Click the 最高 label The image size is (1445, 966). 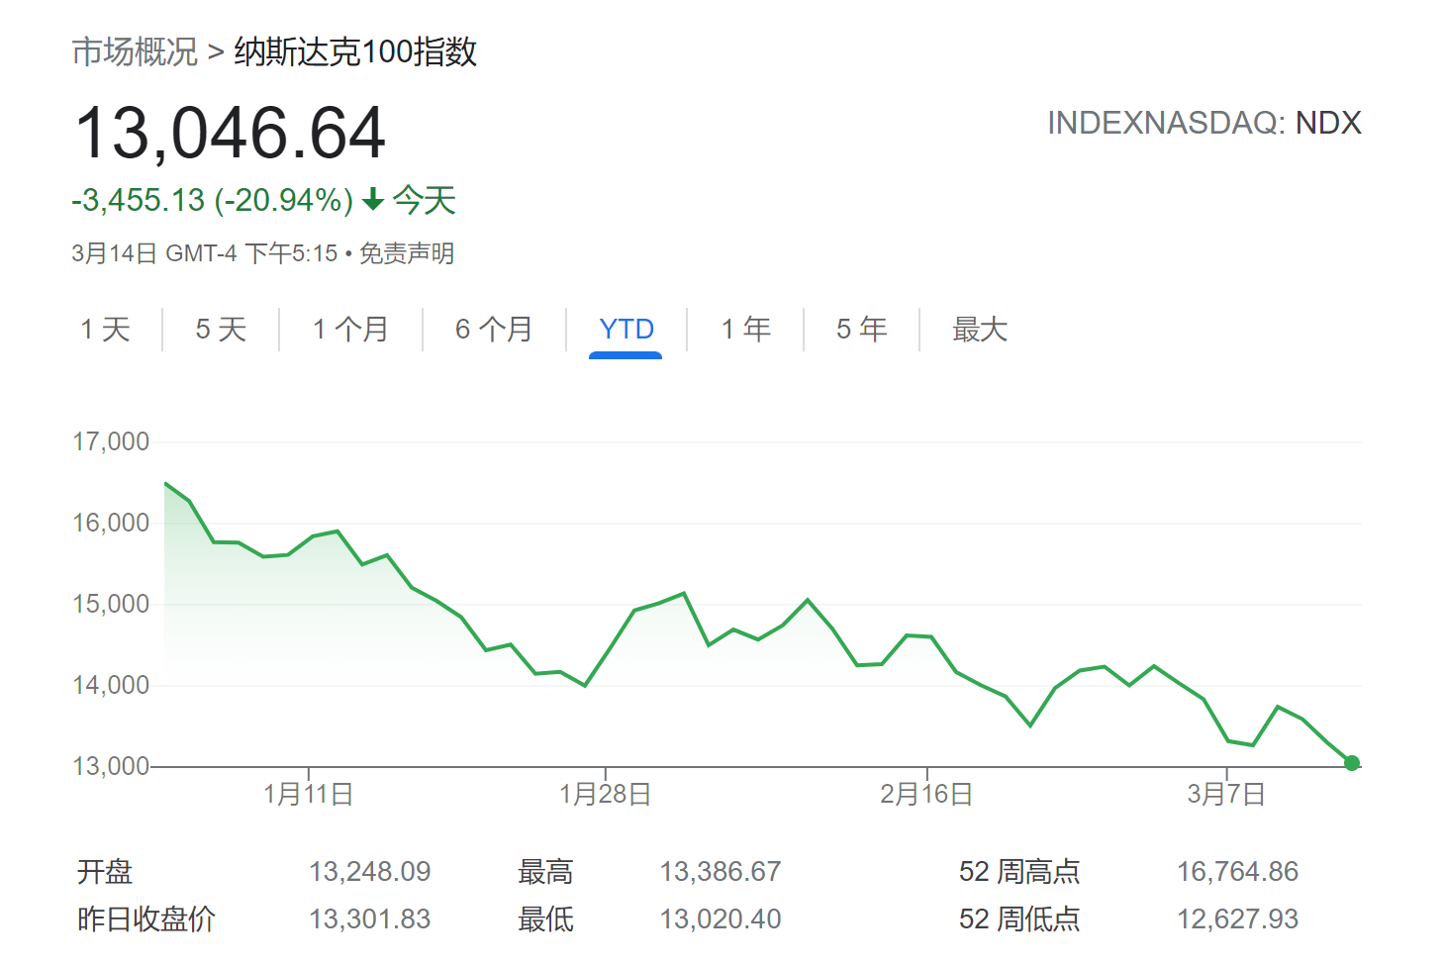(x=545, y=871)
